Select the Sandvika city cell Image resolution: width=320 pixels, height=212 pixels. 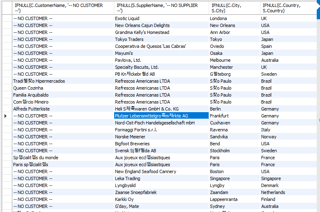coord(234,137)
